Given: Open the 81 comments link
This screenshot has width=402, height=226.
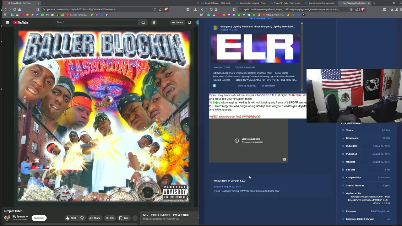Looking at the screenshot, I should tap(268, 86).
